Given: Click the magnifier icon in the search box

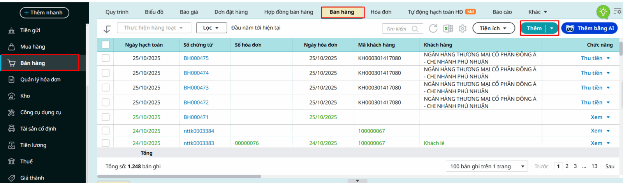Looking at the screenshot, I should tap(415, 29).
